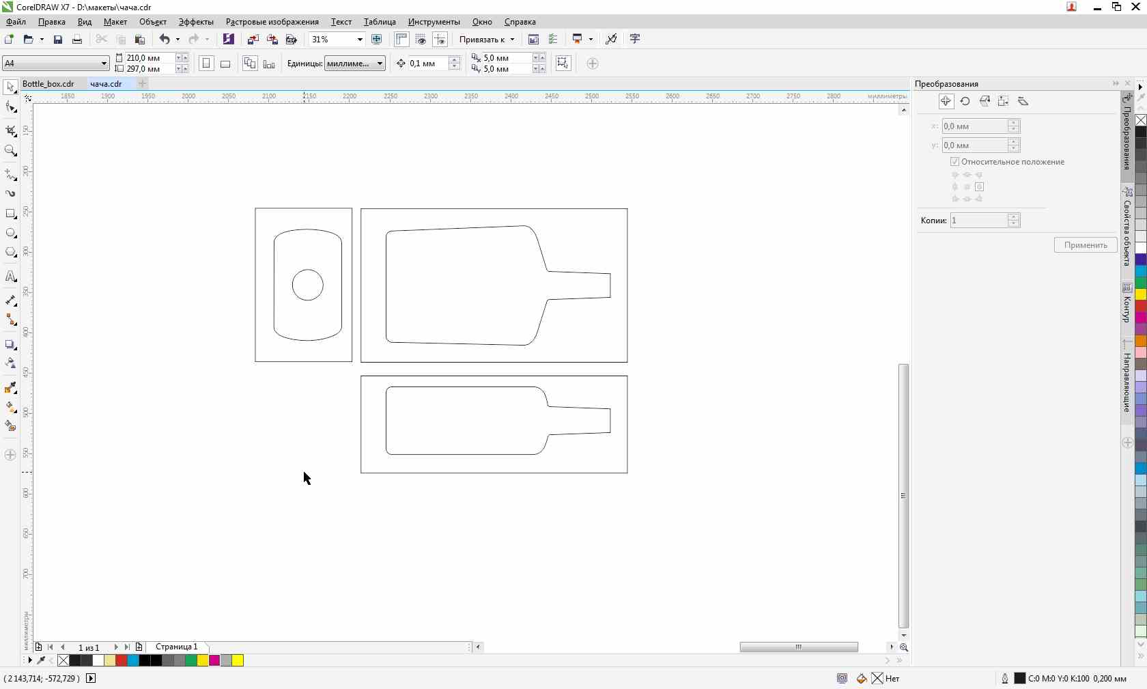Image resolution: width=1147 pixels, height=689 pixels.
Task: Click the Paste icon in toolbar
Action: tap(140, 39)
